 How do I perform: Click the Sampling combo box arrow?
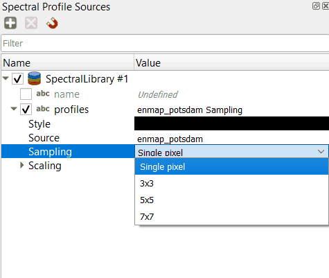click(x=321, y=152)
